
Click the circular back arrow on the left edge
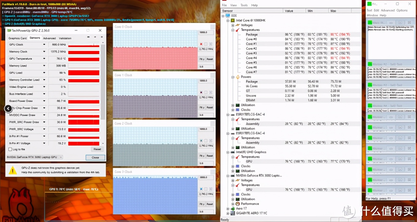tap(8, 108)
